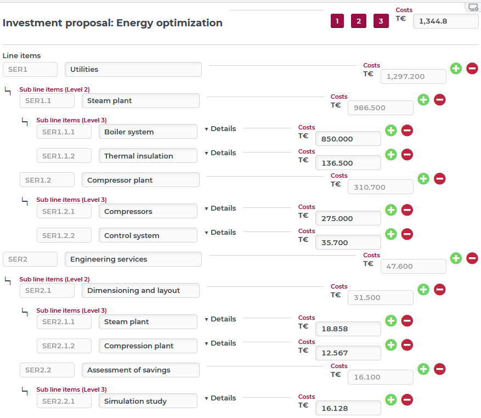Click the SER2.2.1 code field
Screen dimensions: 481x418
click(x=64, y=401)
